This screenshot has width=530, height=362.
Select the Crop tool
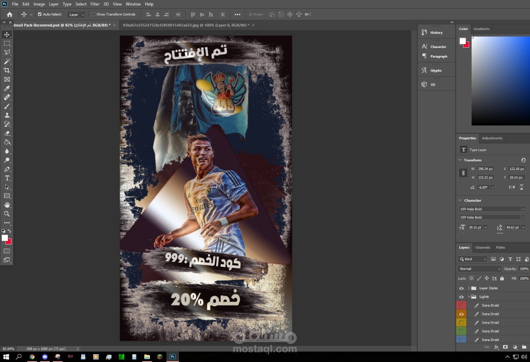pos(7,70)
